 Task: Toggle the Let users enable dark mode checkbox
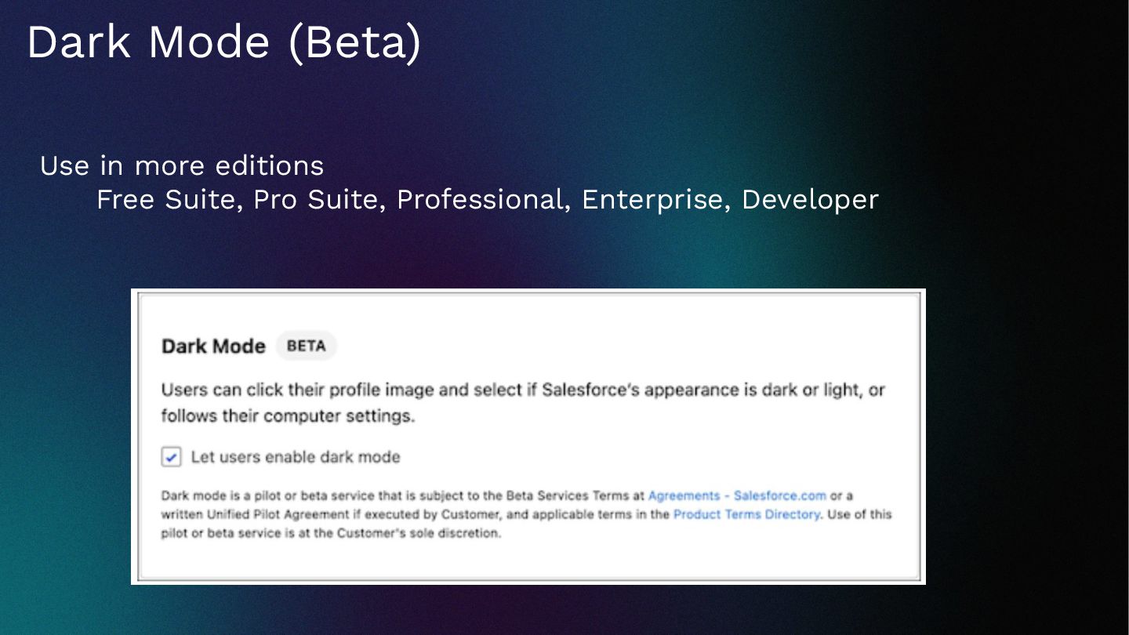click(x=171, y=457)
